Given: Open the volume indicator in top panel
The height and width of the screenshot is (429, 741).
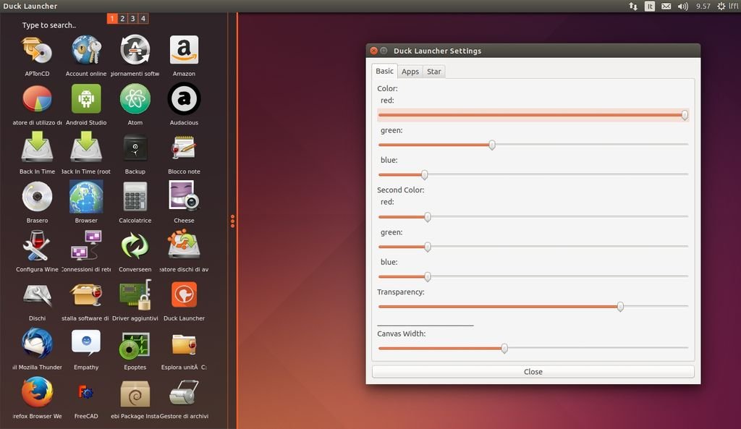Looking at the screenshot, I should tap(682, 6).
